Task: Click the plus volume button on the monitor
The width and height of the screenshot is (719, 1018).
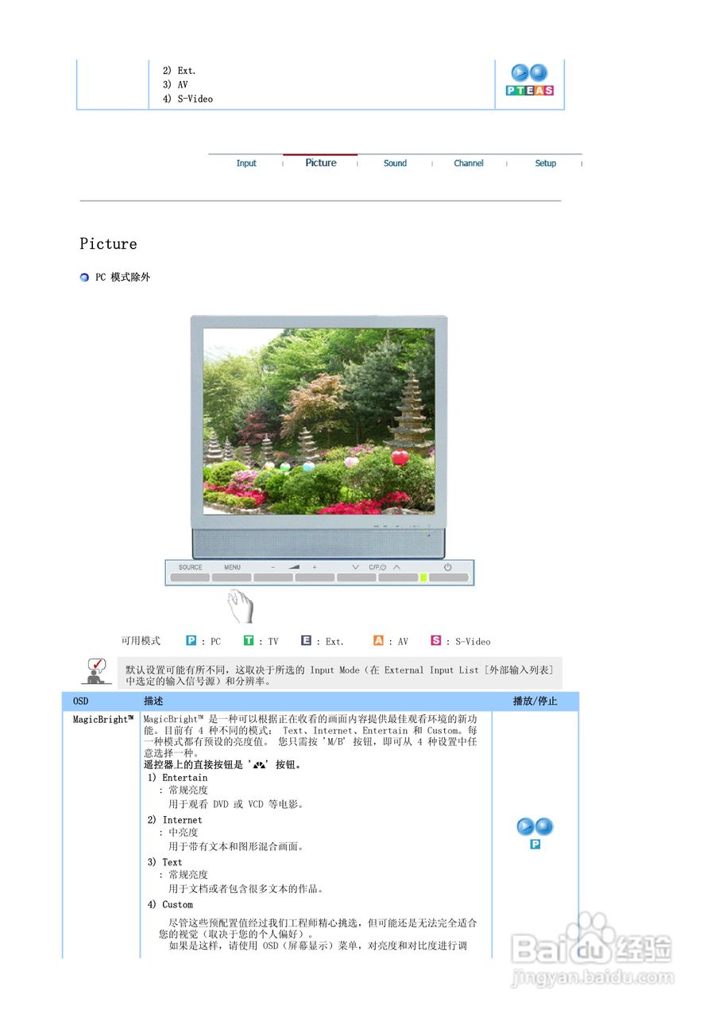Action: [315, 577]
